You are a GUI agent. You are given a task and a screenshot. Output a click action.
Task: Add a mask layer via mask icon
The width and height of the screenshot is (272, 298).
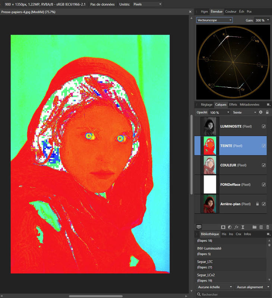[223, 227]
